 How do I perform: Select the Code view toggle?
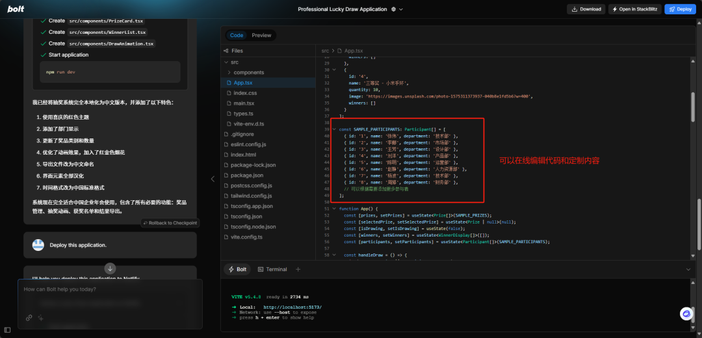(x=237, y=35)
